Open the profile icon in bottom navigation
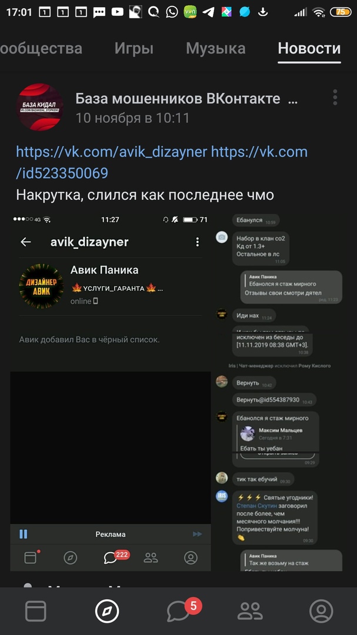Screen dimensions: 357x635 pyautogui.click(x=321, y=611)
